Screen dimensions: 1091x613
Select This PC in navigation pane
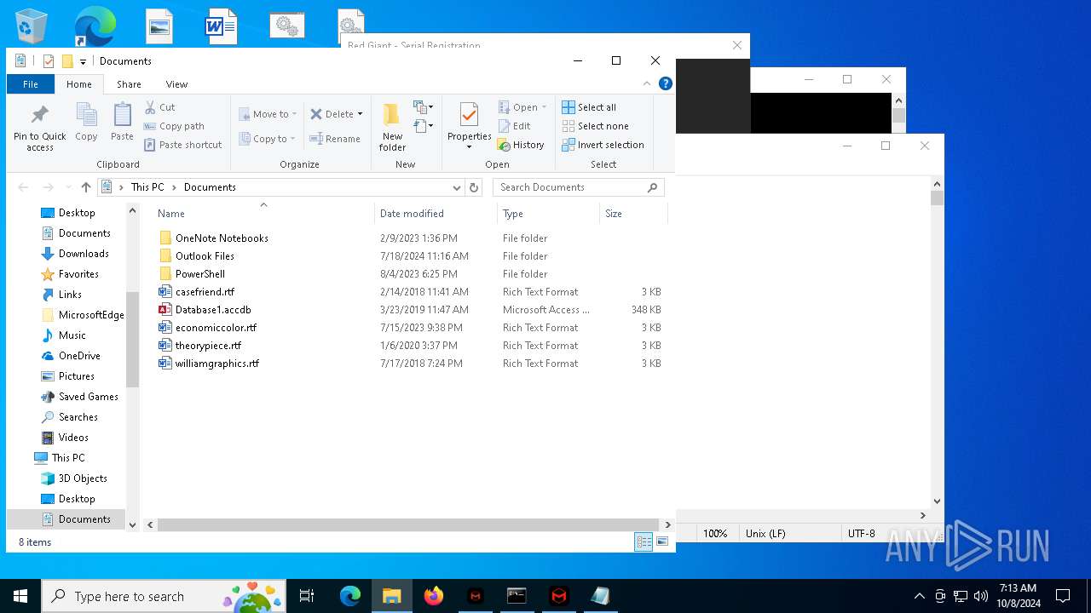pos(68,458)
